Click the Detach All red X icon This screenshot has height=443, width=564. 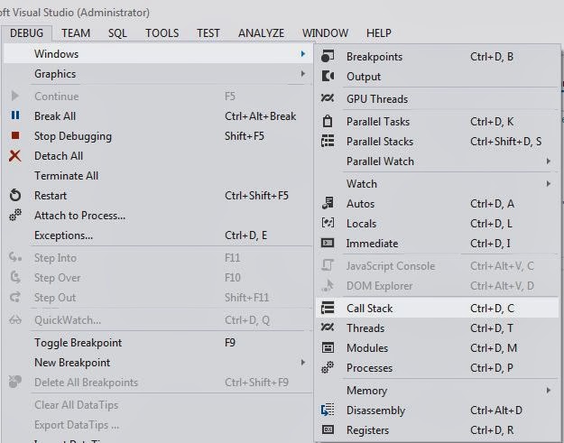tap(15, 156)
